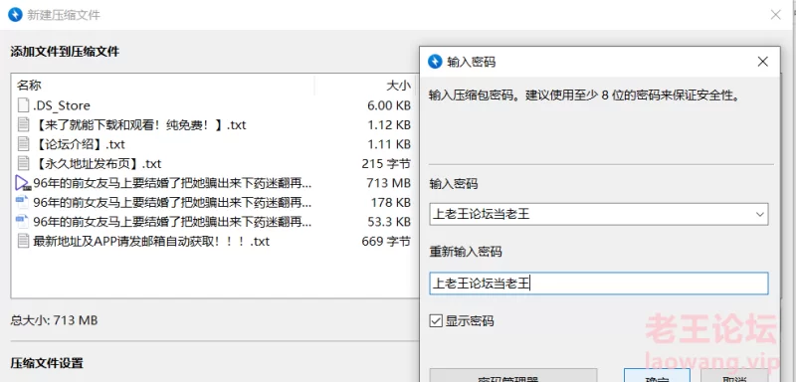This screenshot has width=796, height=382.
Task: Click the 1.12 KB size value
Action: (x=389, y=124)
